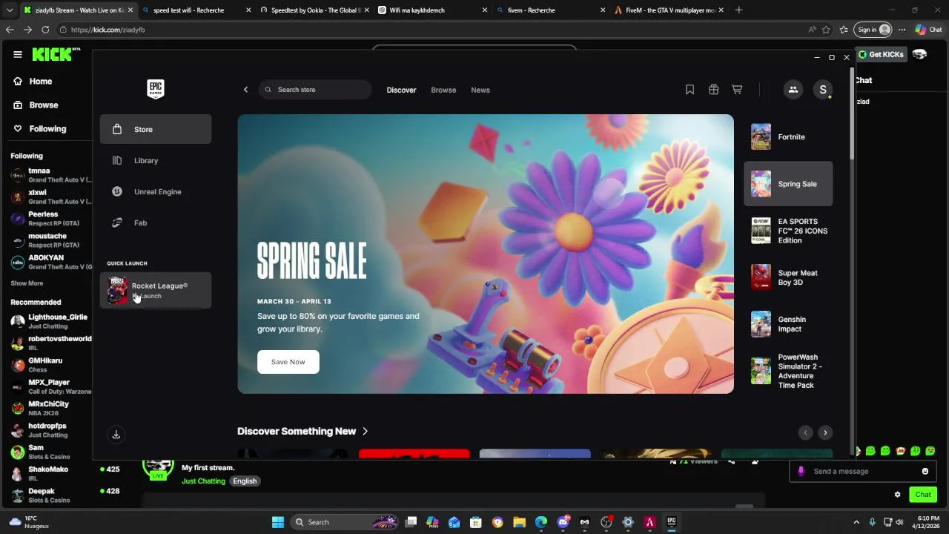Open chat settings gear icon
This screenshot has width=949, height=534.
coord(897,495)
